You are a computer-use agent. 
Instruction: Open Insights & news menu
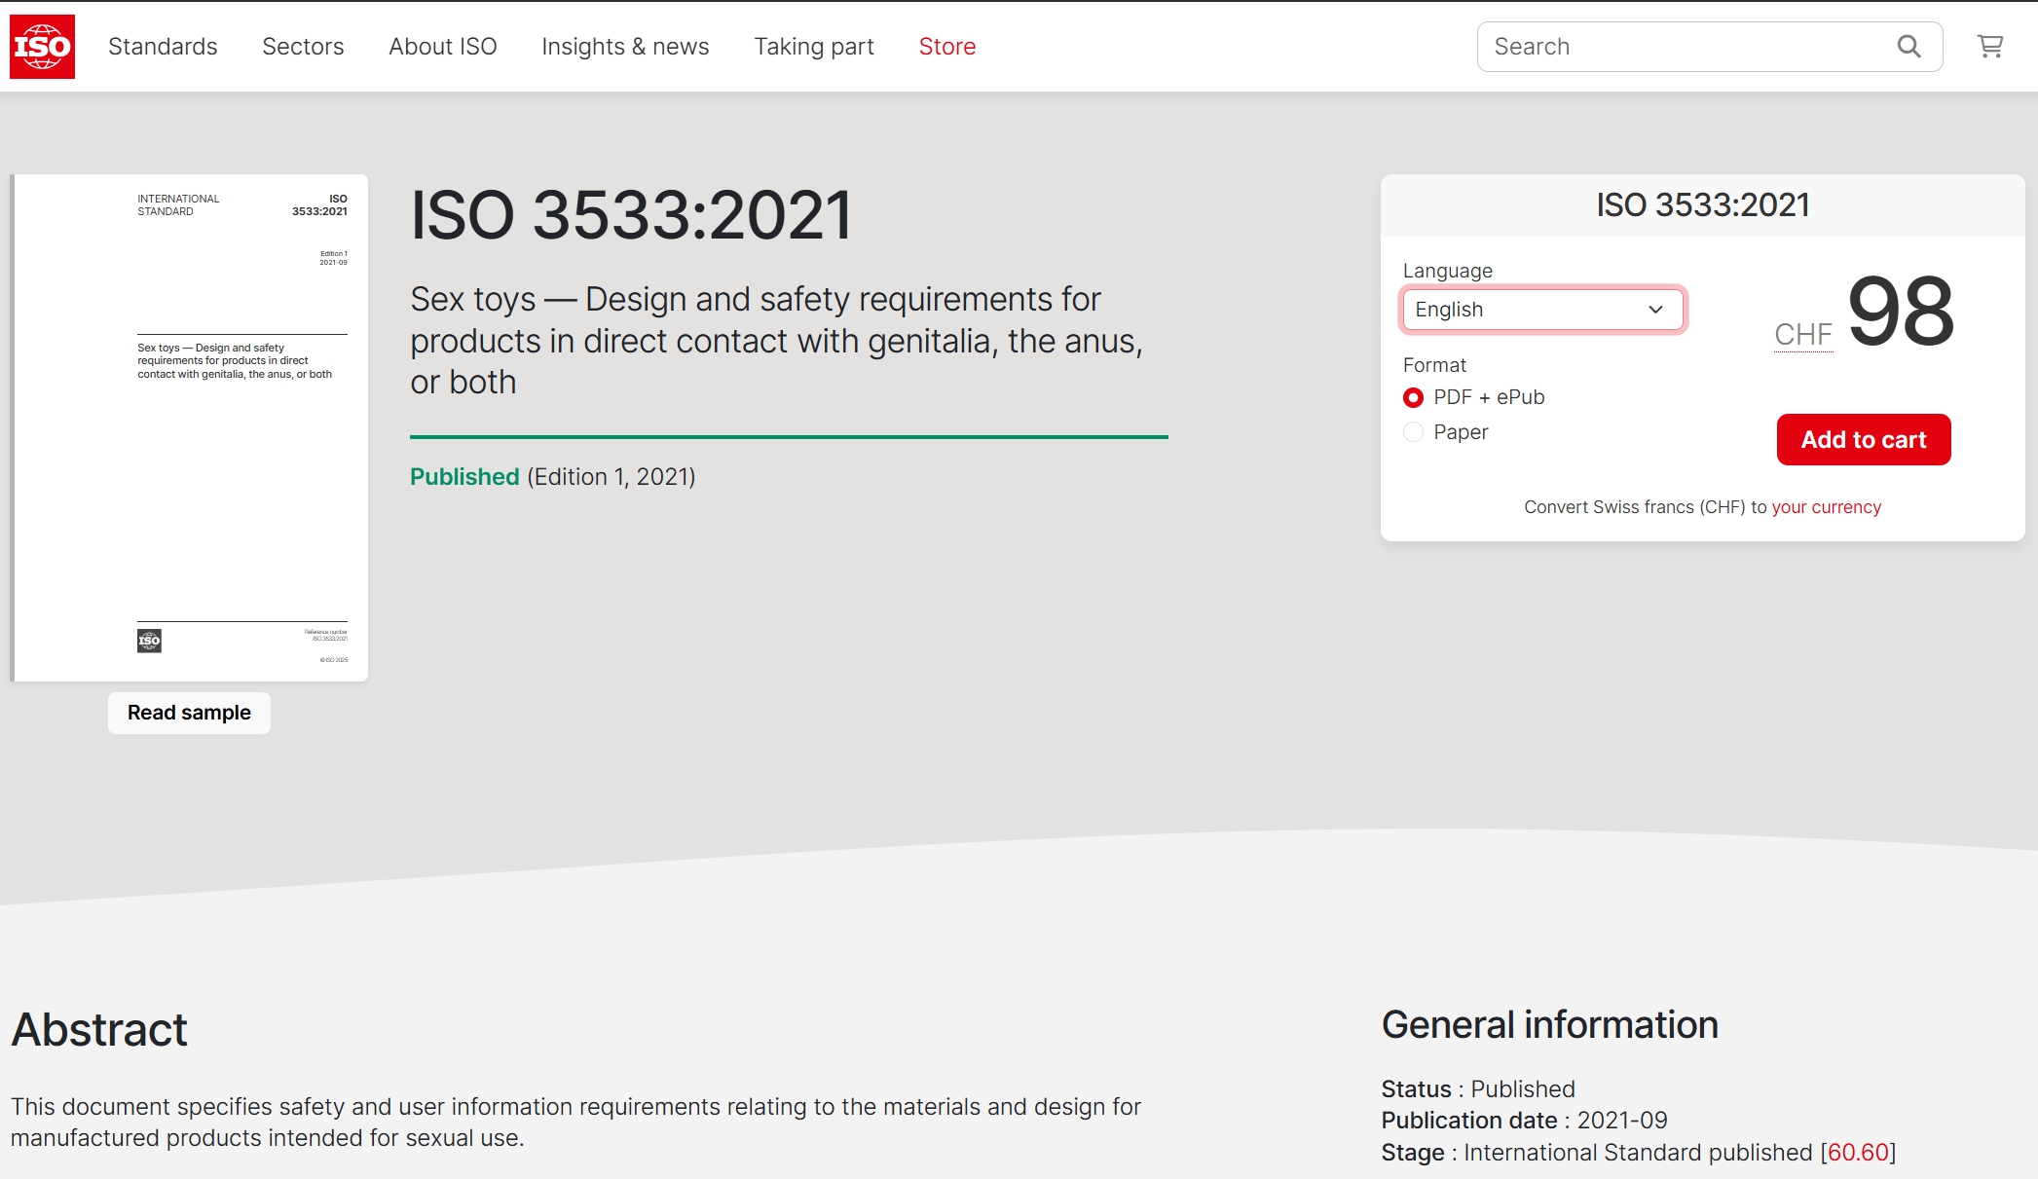click(625, 47)
